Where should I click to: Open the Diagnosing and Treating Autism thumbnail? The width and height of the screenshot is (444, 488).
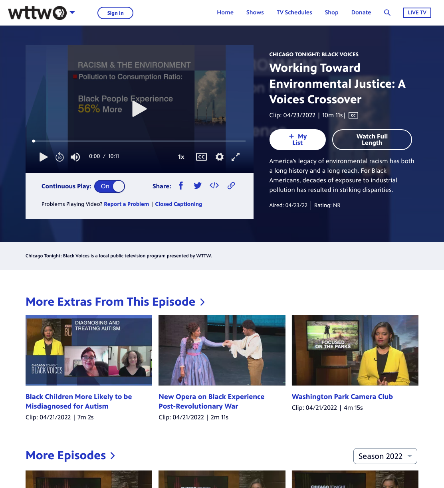click(x=89, y=350)
